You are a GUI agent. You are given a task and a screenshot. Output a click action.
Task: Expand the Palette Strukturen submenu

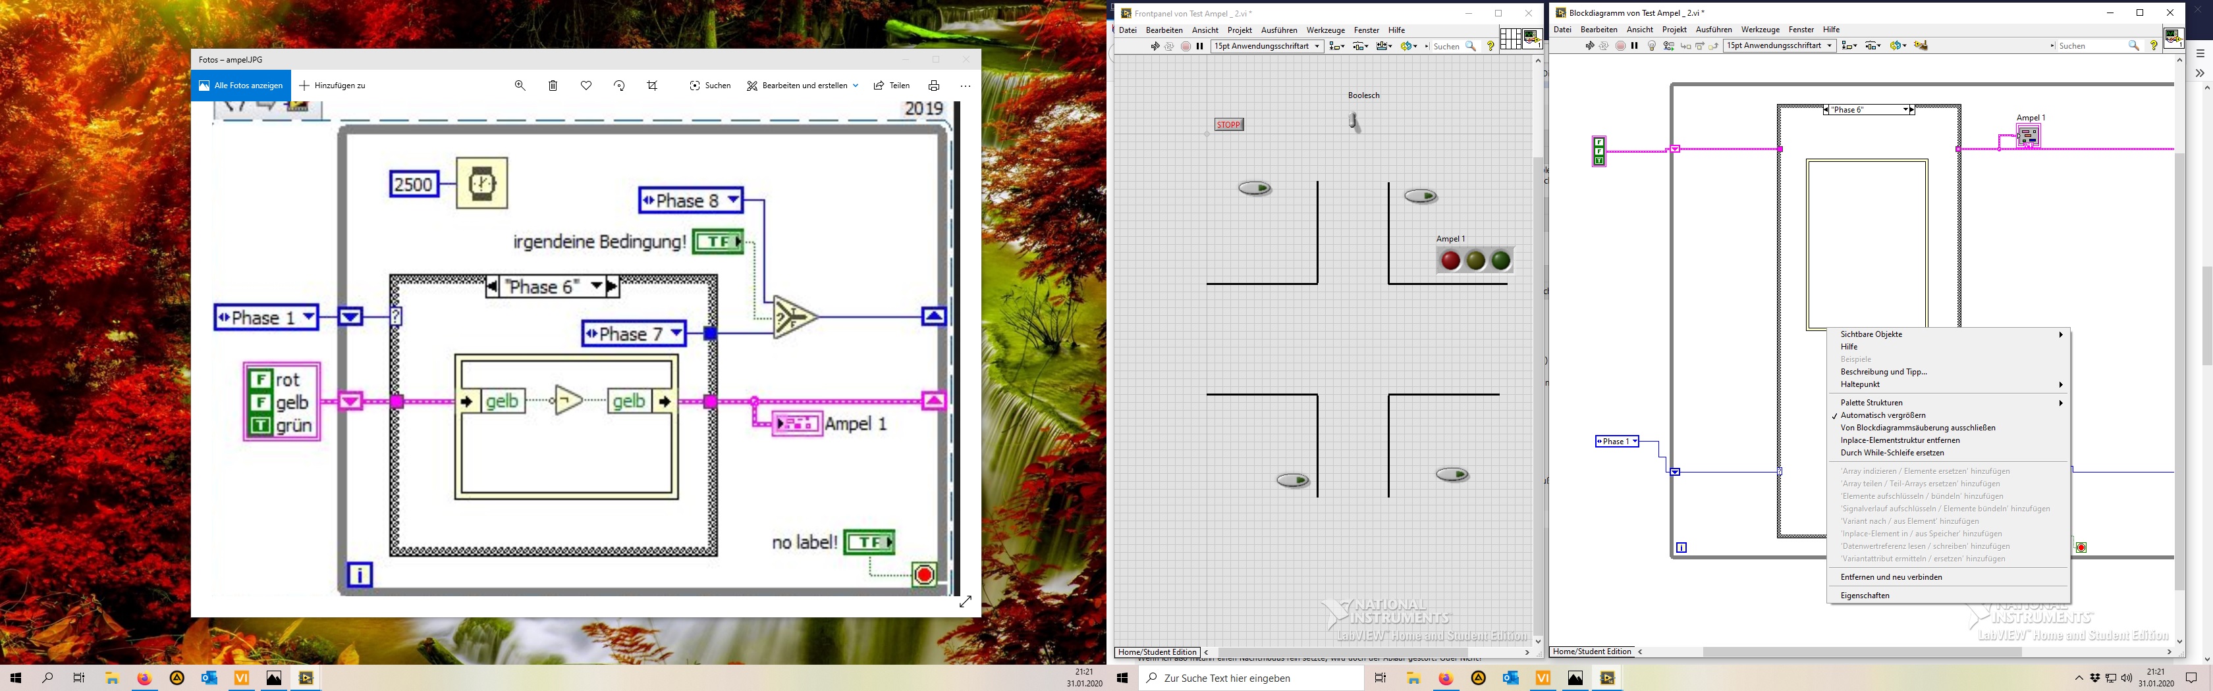tap(1948, 403)
